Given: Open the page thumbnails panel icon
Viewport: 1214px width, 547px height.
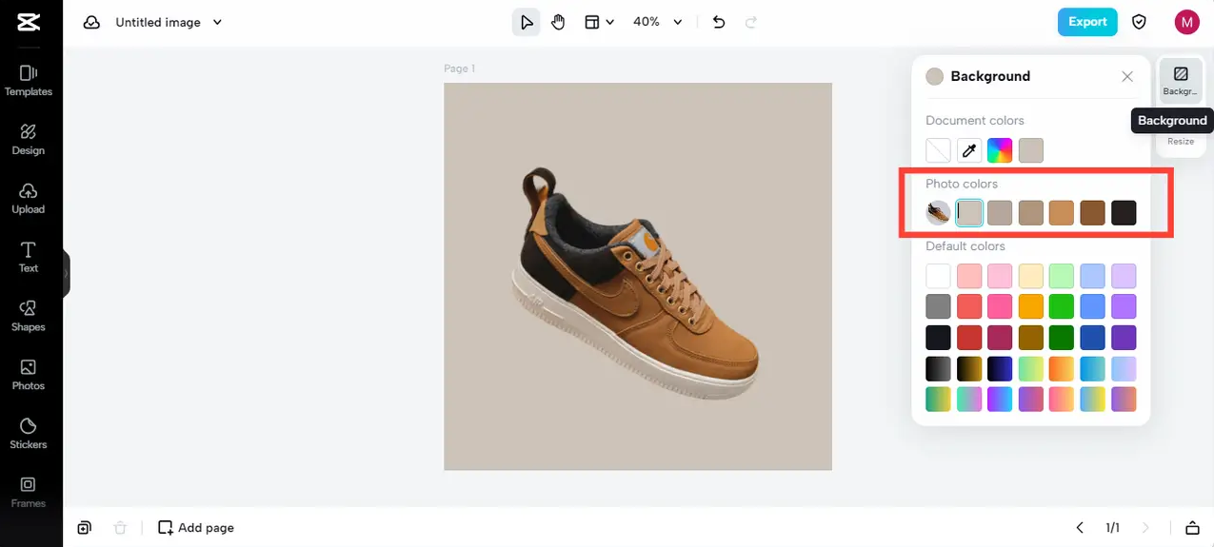Looking at the screenshot, I should [1192, 528].
